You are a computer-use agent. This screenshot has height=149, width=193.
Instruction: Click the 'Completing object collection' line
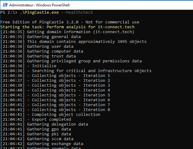pyautogui.click(x=66, y=115)
